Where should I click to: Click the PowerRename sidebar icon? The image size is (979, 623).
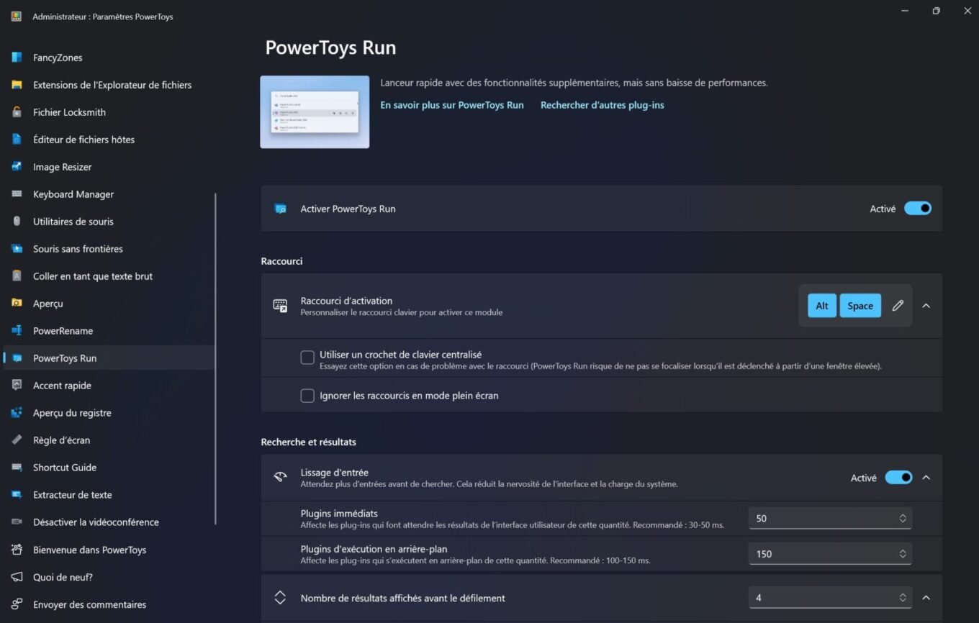pyautogui.click(x=17, y=331)
